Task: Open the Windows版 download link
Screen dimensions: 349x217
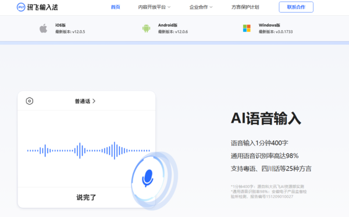Action: point(269,25)
